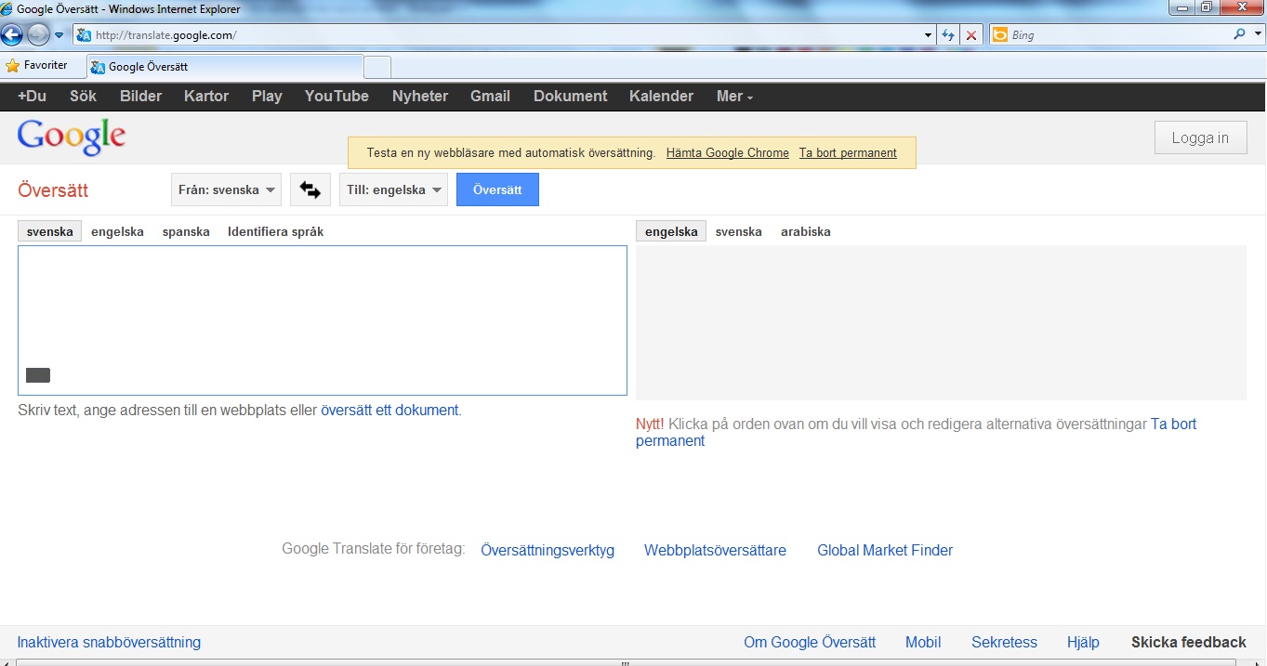Viewport: 1267px width, 666px height.
Task: Open the Mobil footer link
Action: pos(923,642)
